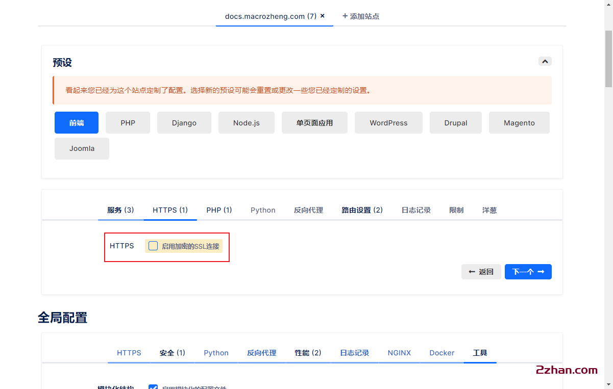Select the Django preset
This screenshot has height=389, width=613.
click(184, 122)
